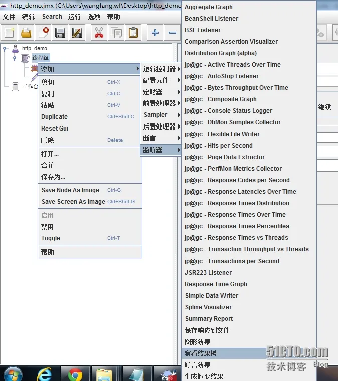Select Duplicate from the context menu

(x=90, y=117)
